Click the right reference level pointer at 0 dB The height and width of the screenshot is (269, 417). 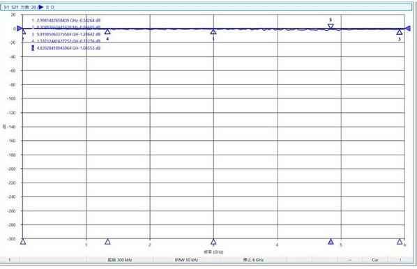click(x=407, y=28)
